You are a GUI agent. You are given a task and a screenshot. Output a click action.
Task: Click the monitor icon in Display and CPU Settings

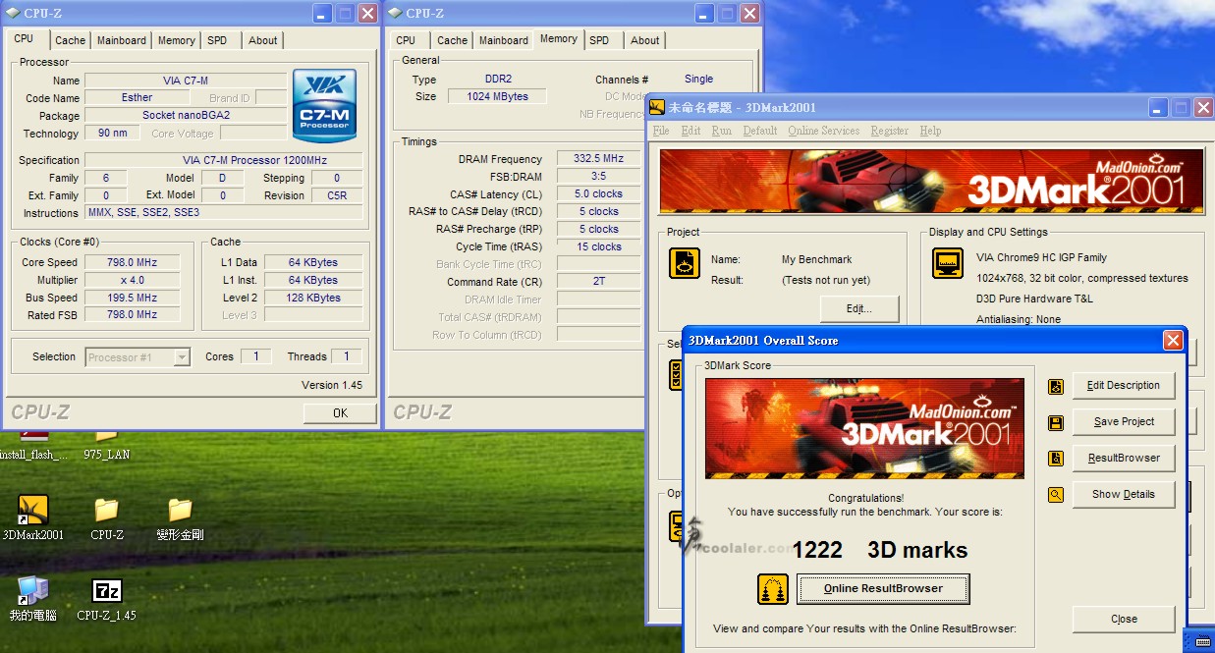(948, 263)
